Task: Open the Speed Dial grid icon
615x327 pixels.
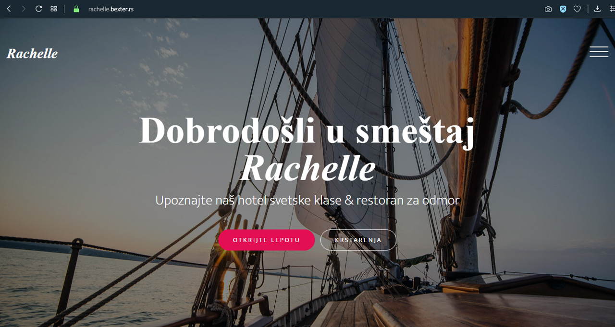Action: [54, 9]
